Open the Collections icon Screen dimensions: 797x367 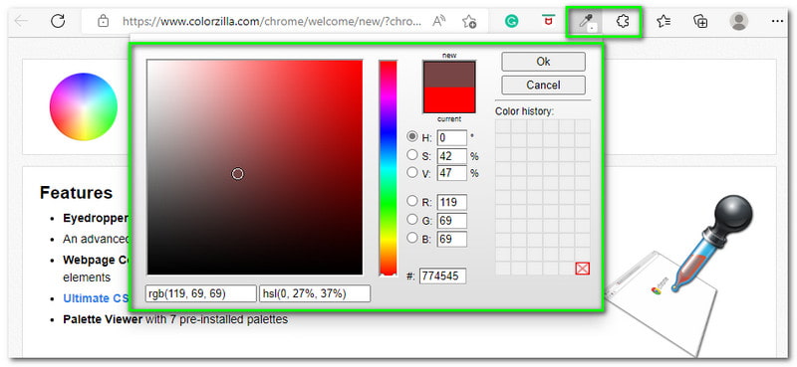(701, 21)
